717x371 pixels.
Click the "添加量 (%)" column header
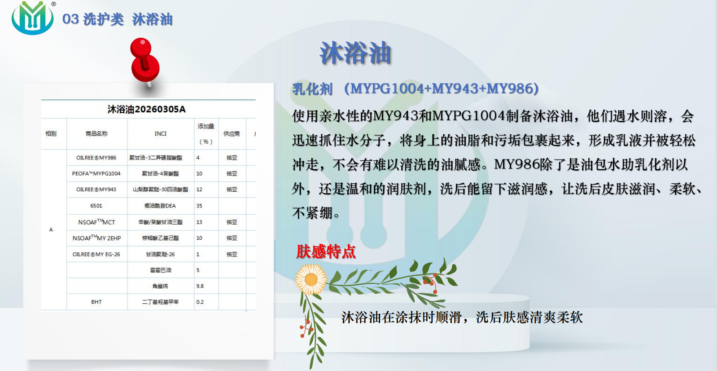(x=206, y=134)
